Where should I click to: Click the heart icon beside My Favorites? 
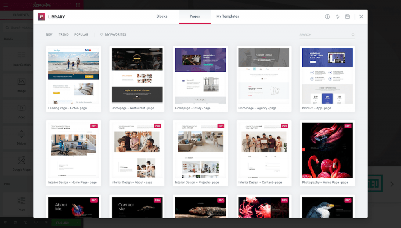101,34
